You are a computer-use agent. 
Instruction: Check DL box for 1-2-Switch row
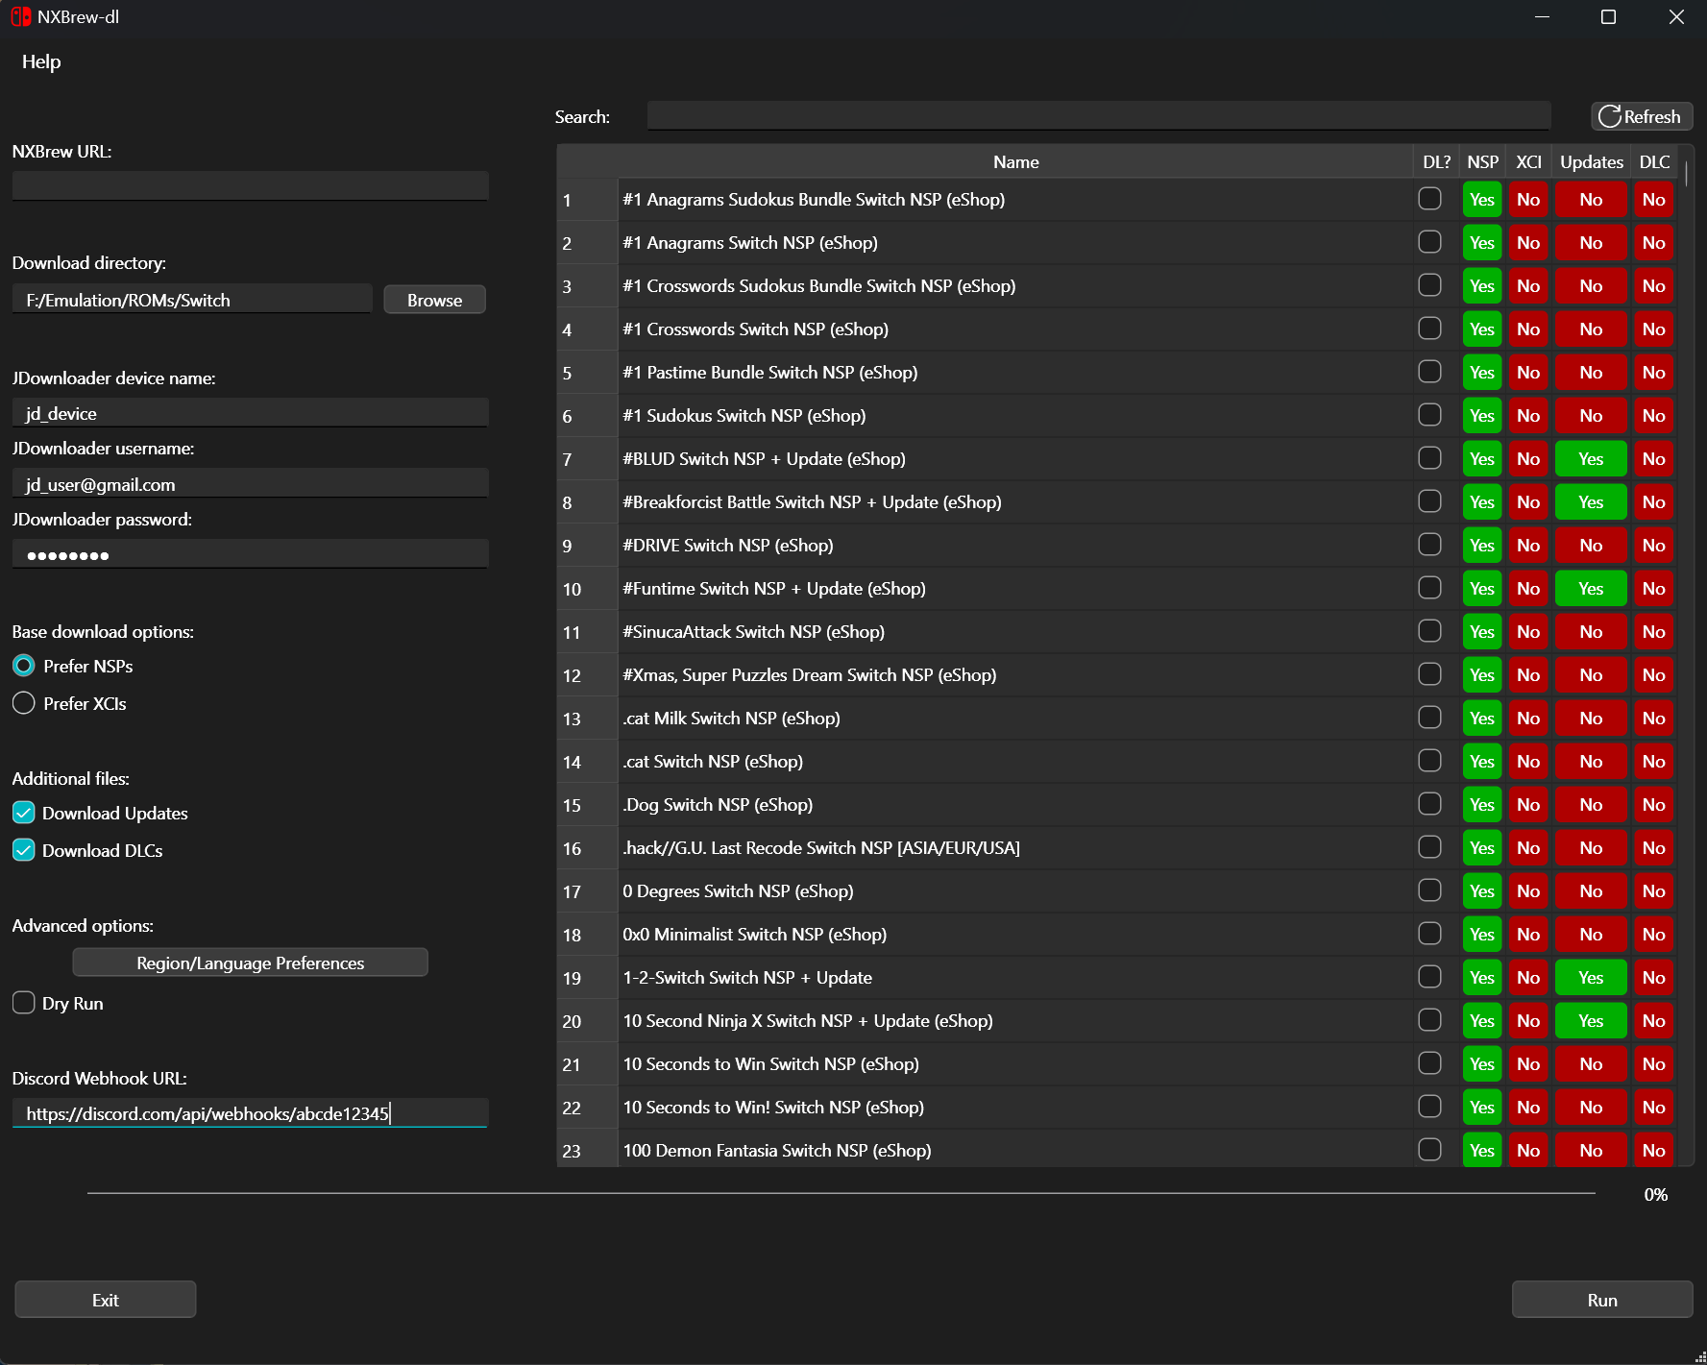click(x=1429, y=977)
